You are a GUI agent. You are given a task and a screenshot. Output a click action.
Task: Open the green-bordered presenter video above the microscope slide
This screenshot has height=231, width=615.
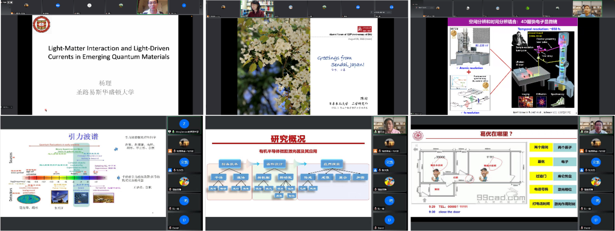tap(587, 9)
